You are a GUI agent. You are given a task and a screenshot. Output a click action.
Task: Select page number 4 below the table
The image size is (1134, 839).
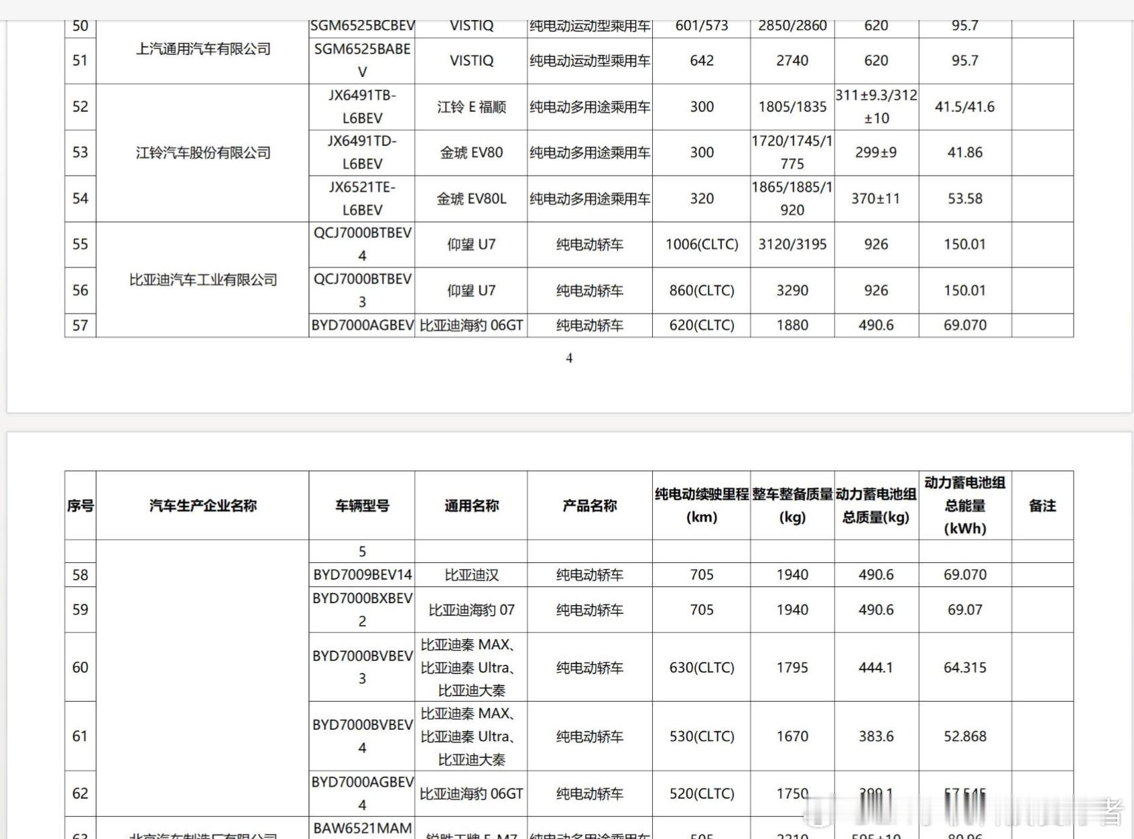pyautogui.click(x=569, y=359)
